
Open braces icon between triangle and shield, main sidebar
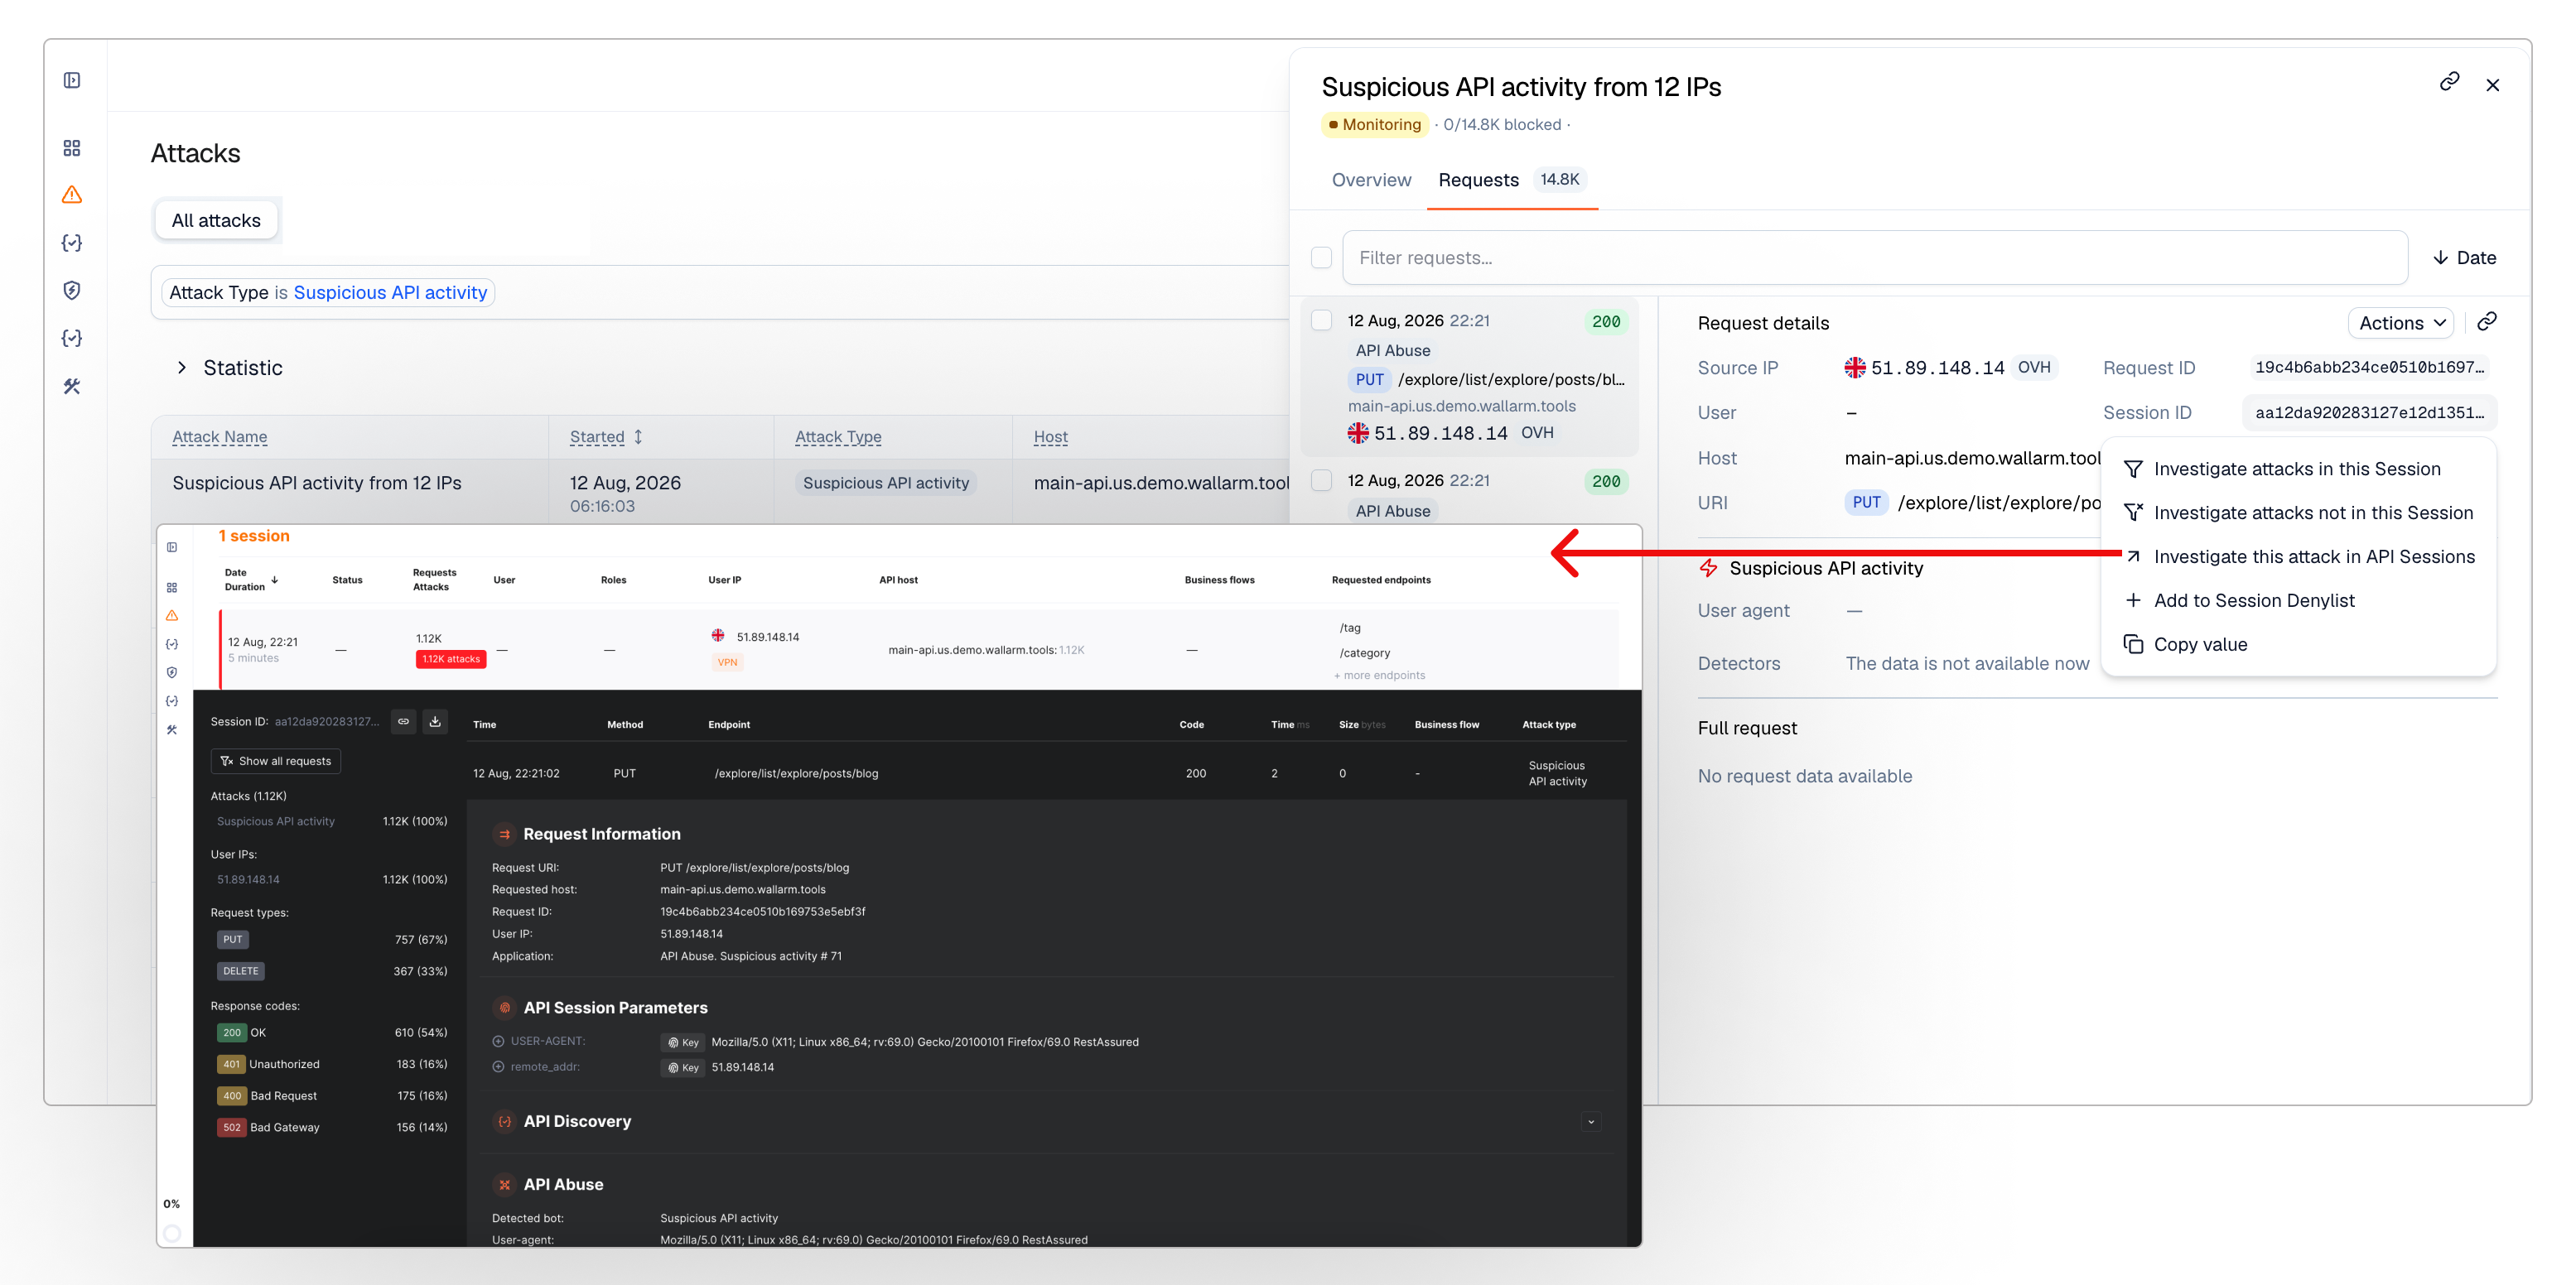click(72, 243)
